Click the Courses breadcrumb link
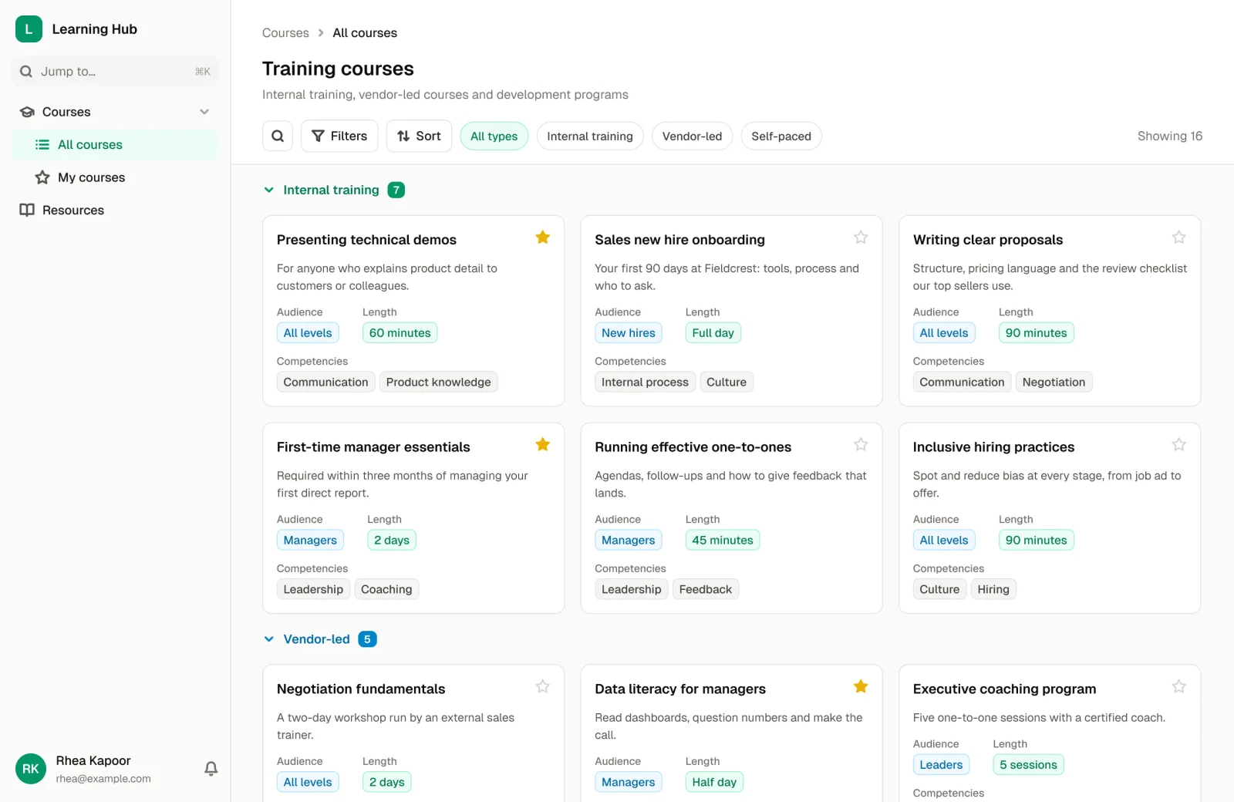1234x802 pixels. tap(285, 33)
